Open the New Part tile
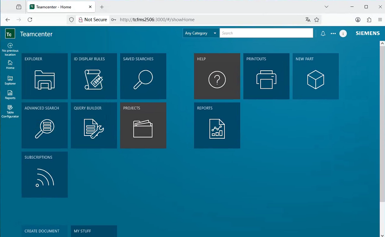Viewport: 385px width, 237px height. [316, 76]
